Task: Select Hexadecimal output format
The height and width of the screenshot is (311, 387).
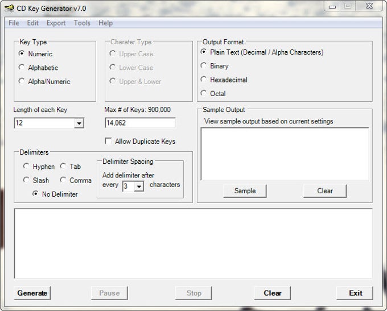Action: click(204, 80)
